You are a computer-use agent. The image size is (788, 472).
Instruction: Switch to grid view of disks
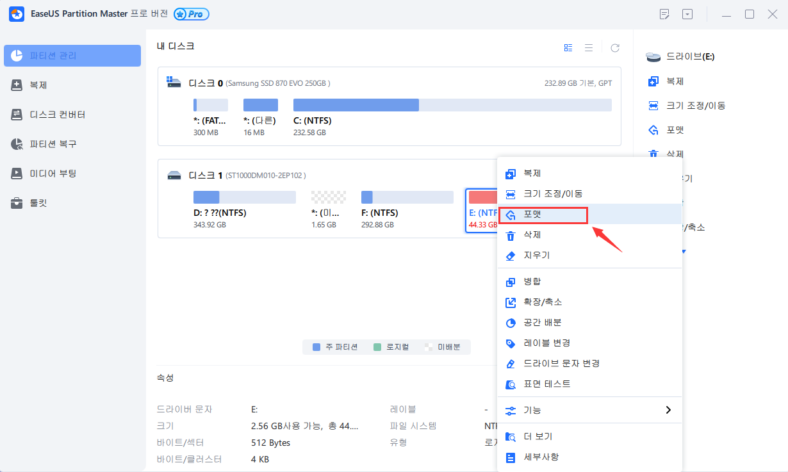[x=568, y=47]
